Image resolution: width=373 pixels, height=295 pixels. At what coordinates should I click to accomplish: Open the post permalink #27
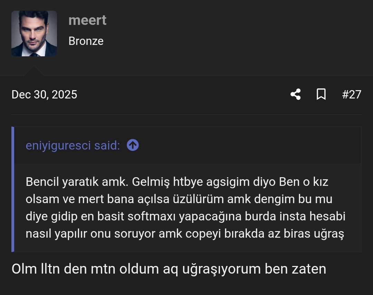[x=352, y=94]
